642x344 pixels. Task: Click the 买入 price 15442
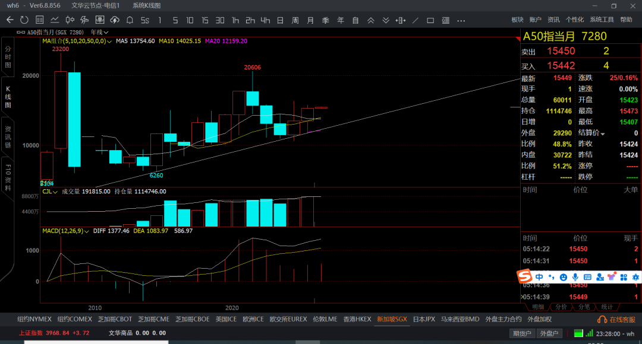(x=561, y=66)
